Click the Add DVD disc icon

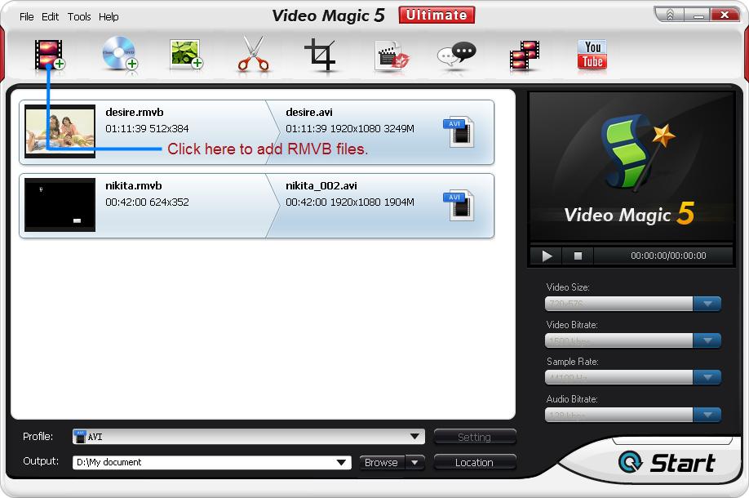(119, 54)
